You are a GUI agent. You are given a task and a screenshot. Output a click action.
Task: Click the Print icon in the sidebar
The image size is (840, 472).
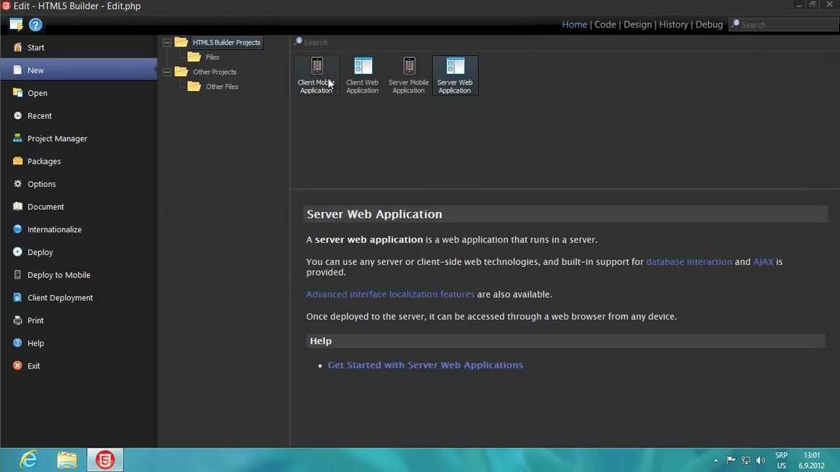pyautogui.click(x=18, y=320)
